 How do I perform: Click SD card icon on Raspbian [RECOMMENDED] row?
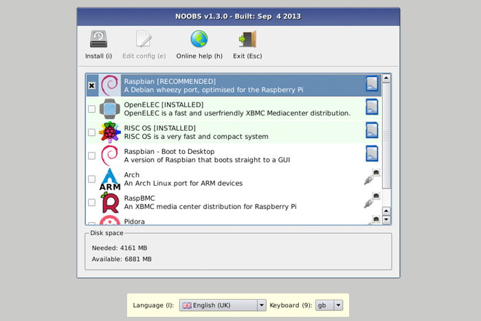(x=372, y=84)
